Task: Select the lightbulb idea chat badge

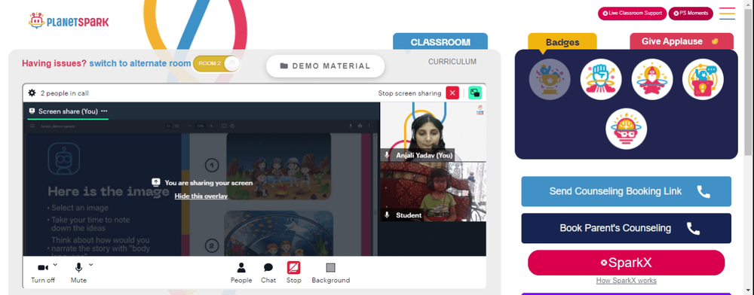Action: coord(703,79)
